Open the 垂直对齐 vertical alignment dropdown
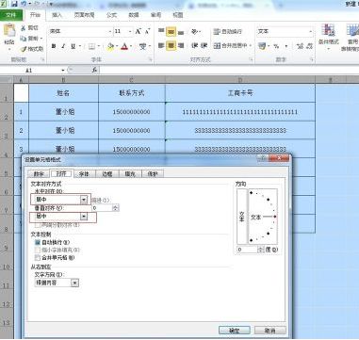This screenshot has height=340, width=359. 84,217
